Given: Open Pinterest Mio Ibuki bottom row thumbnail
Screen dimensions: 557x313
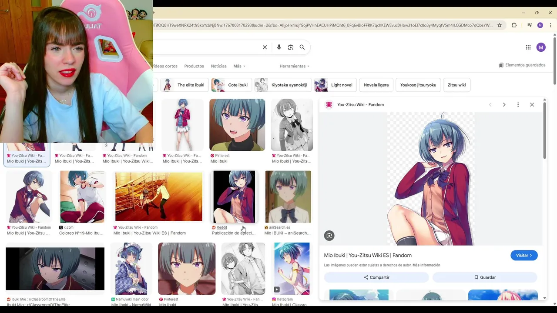Looking at the screenshot, I should click(187, 269).
